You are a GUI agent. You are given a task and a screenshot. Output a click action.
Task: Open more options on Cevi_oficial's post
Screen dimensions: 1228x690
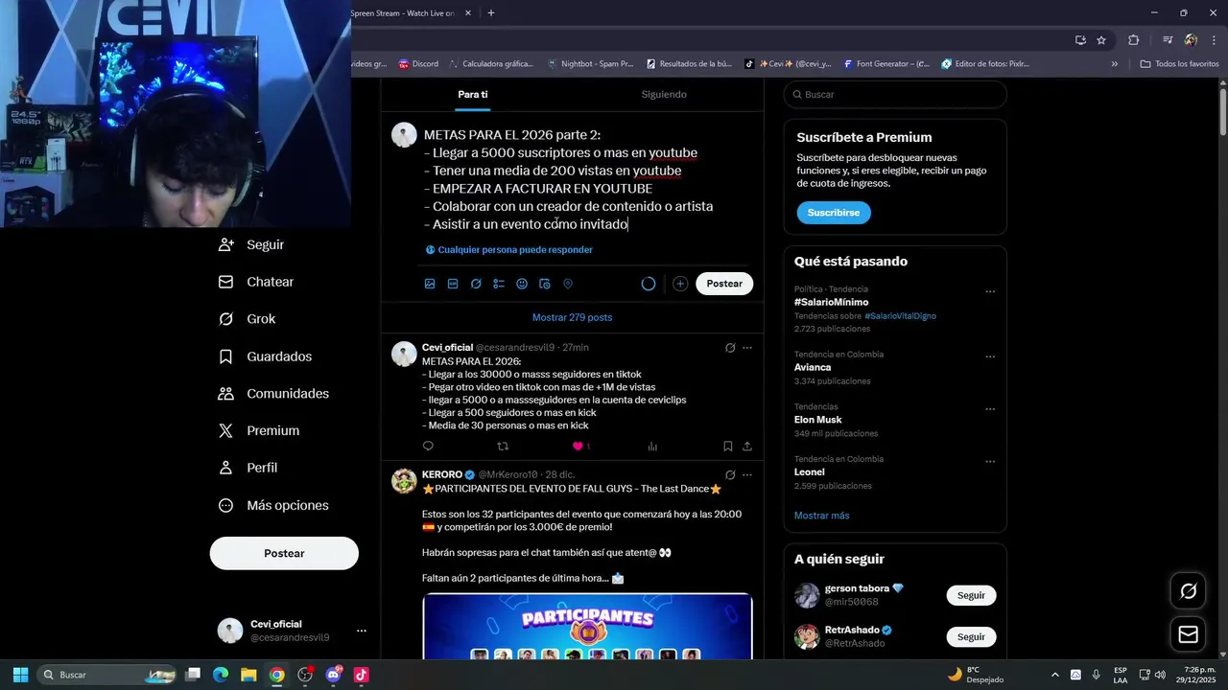[x=747, y=347]
